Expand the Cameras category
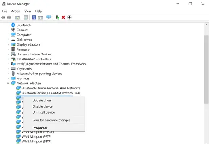Screen dimensions: 209x144 pyautogui.click(x=8, y=30)
